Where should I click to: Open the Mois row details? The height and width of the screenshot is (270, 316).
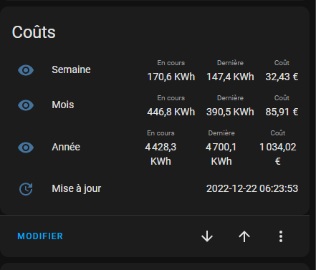tap(63, 105)
